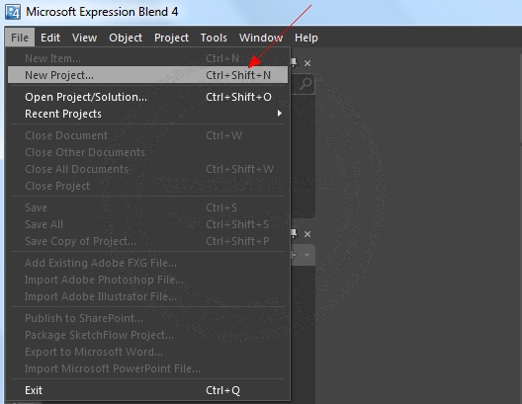Click the Close Project entry
522x404 pixels.
pyautogui.click(x=147, y=186)
